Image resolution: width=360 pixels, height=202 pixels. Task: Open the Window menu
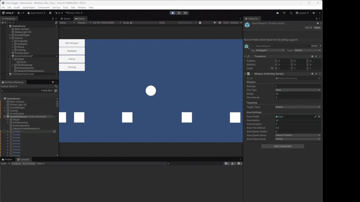click(82, 8)
